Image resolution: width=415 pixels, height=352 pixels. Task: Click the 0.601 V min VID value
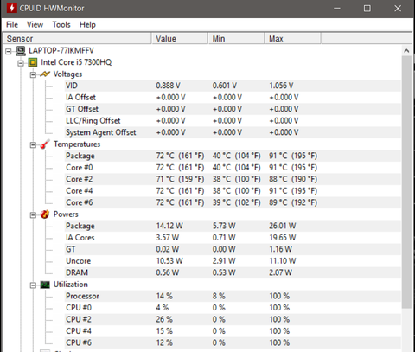pyautogui.click(x=225, y=86)
